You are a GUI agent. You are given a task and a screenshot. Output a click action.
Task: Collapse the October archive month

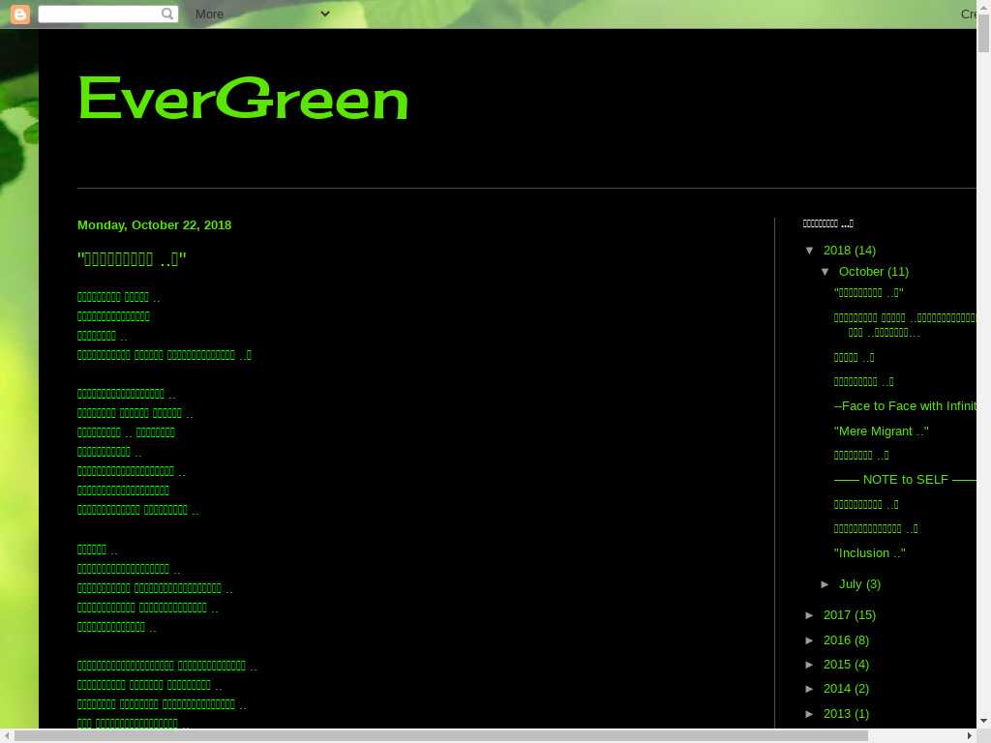826,272
